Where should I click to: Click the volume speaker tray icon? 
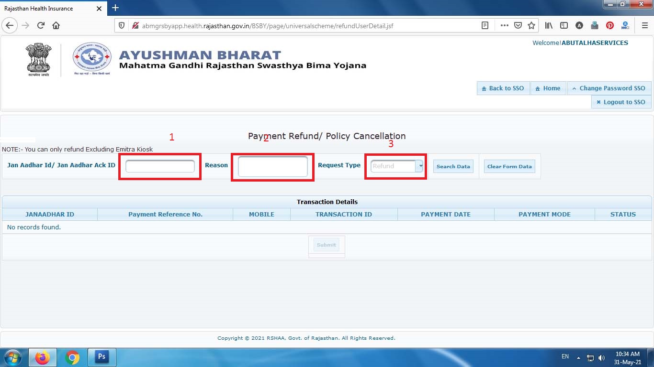click(x=601, y=357)
